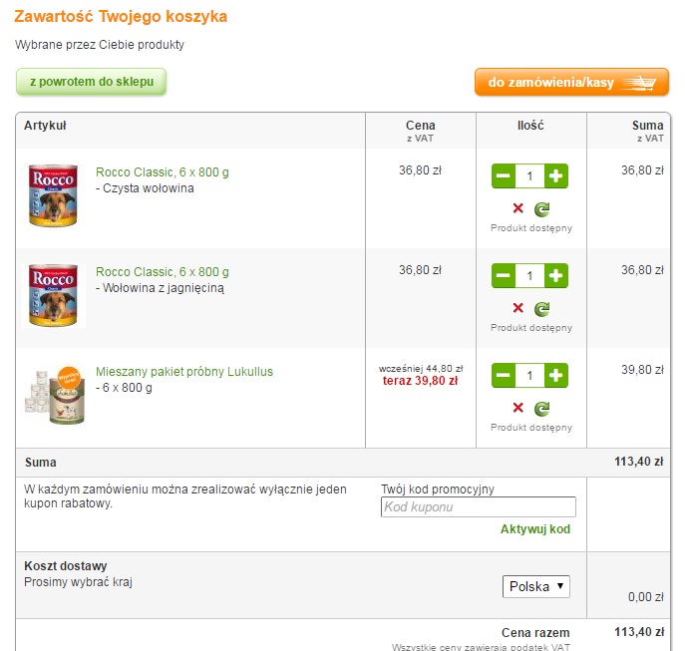Update Wołowina z jagnięciną row with refresh icon
The height and width of the screenshot is (651, 685).
(542, 309)
